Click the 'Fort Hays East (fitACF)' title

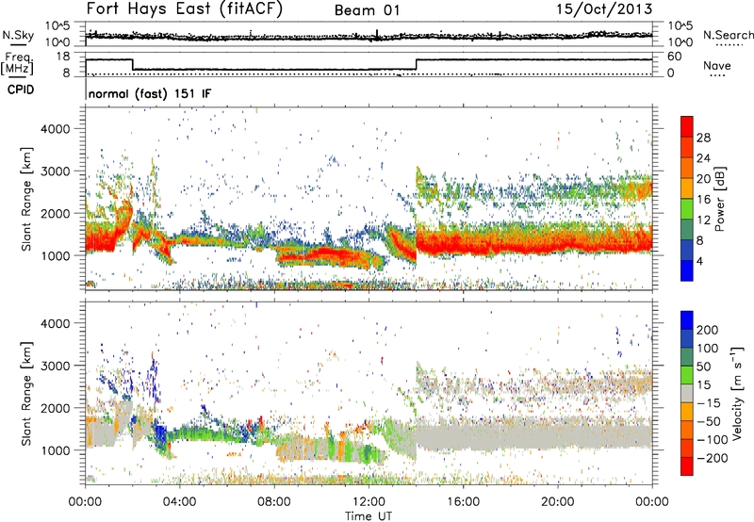pos(185,9)
